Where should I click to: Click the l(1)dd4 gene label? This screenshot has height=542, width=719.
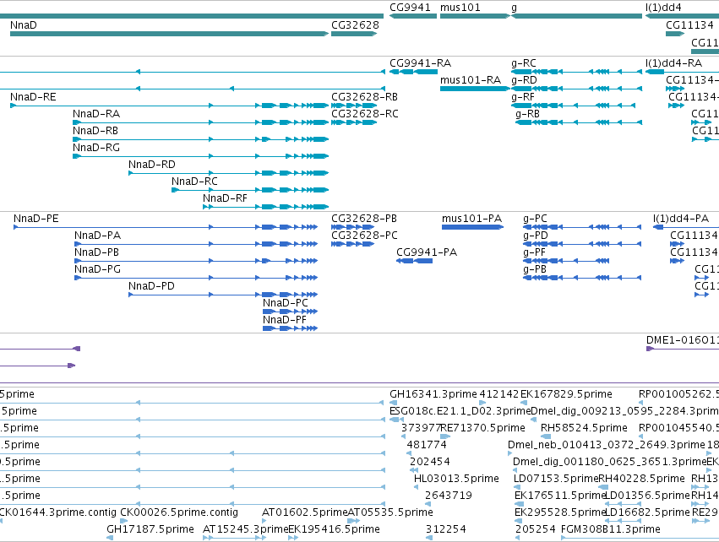(663, 8)
